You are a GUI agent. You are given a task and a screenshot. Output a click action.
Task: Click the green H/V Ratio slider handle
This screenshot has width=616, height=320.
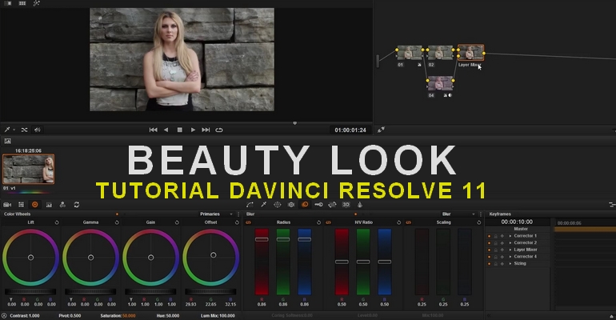(363, 262)
